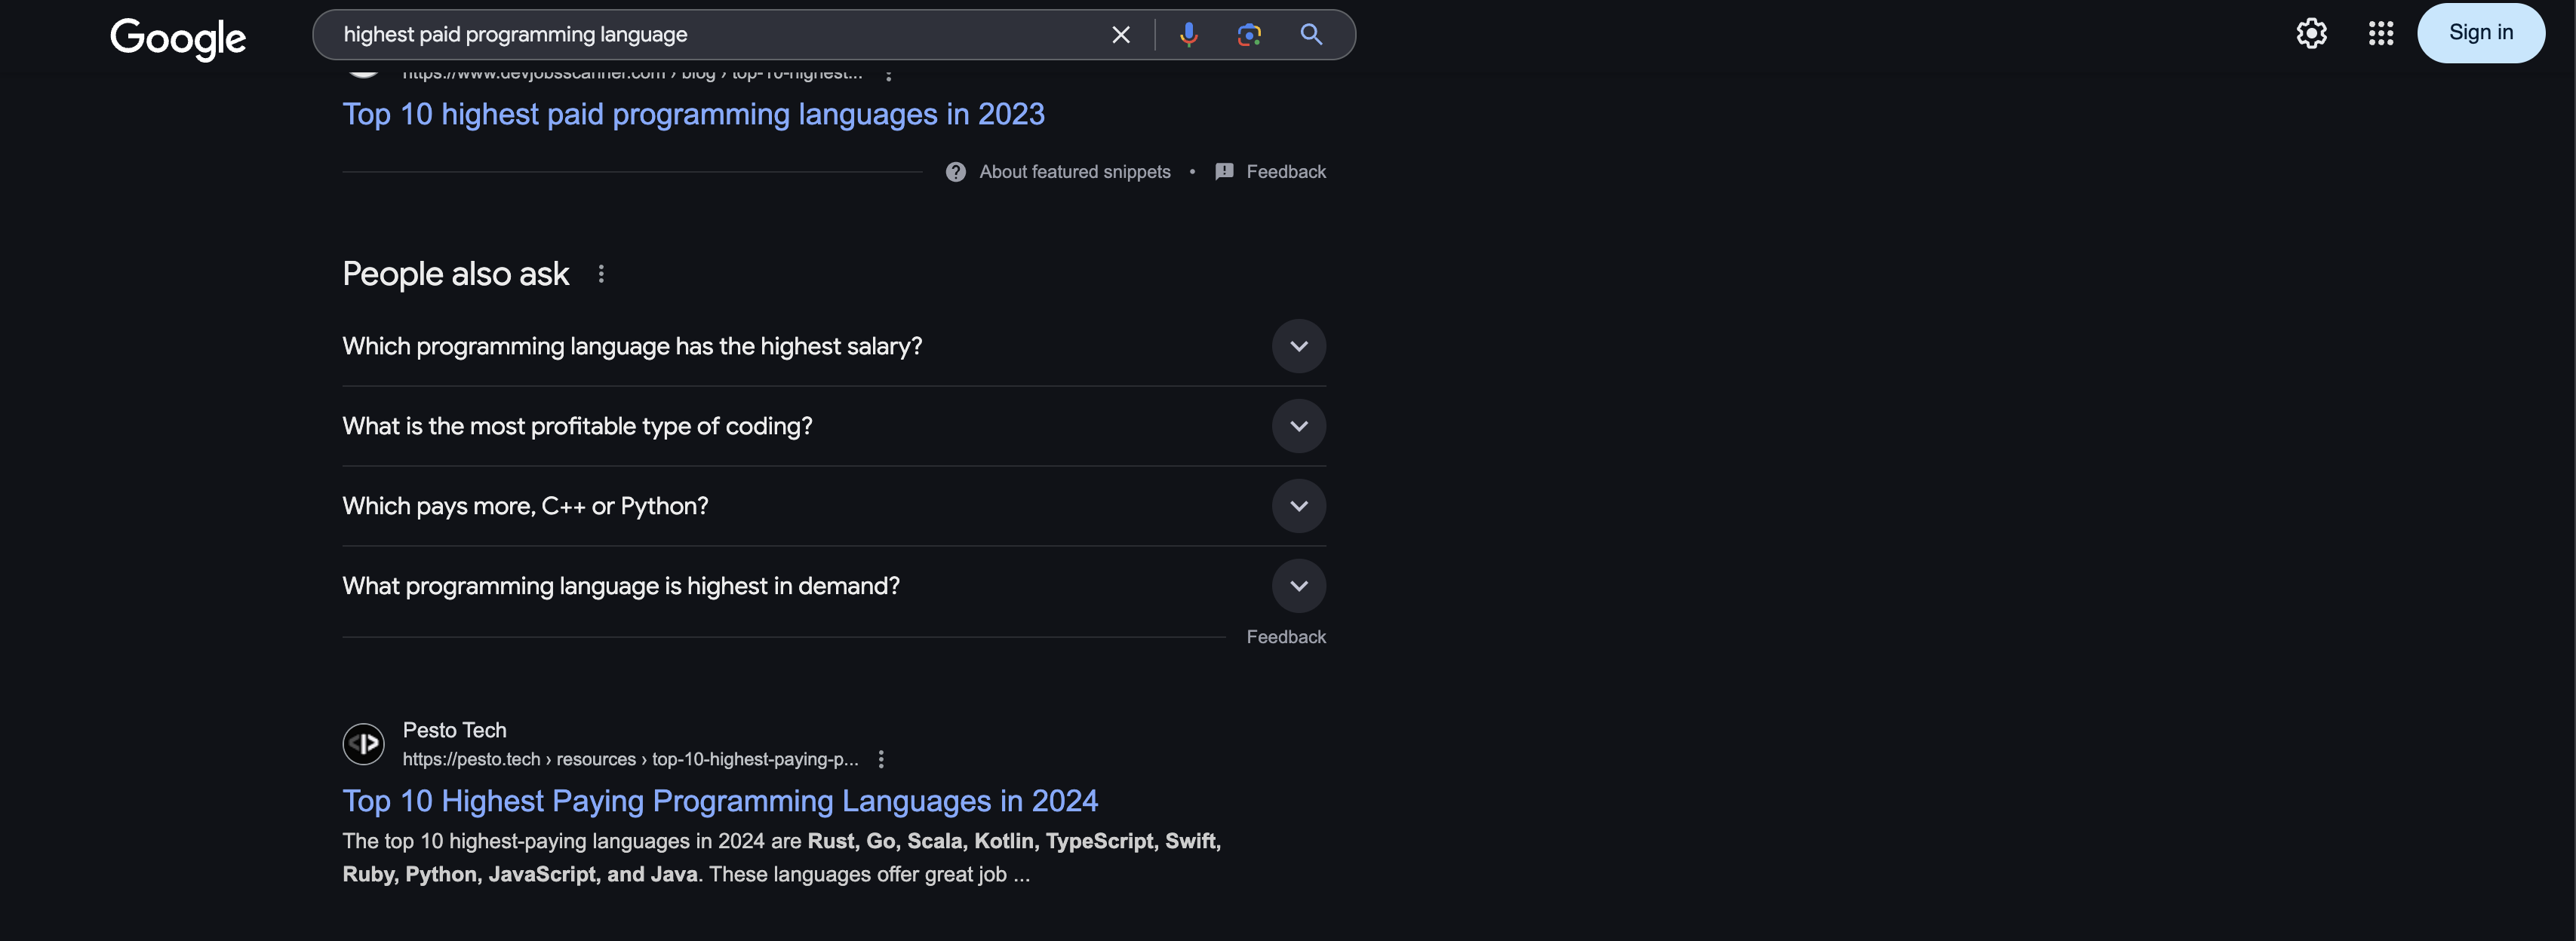Viewport: 2576px width, 941px height.
Task: Expand 'What programming language is highest in demand?'
Action: click(x=1298, y=585)
